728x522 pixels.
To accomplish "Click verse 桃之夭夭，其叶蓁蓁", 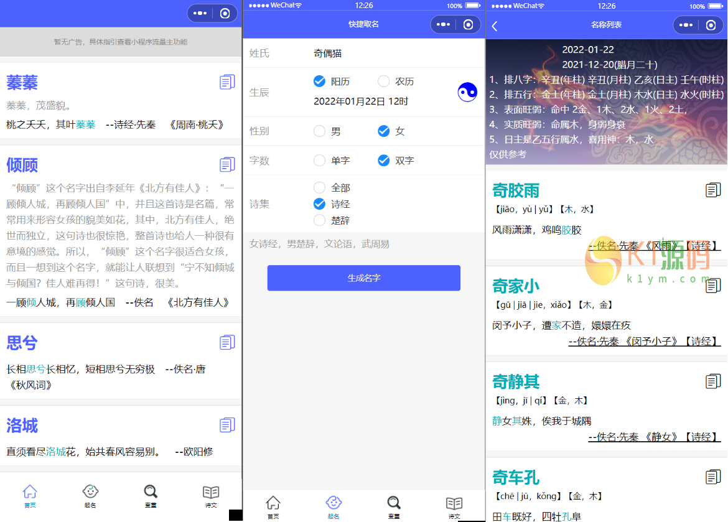I will 50,124.
